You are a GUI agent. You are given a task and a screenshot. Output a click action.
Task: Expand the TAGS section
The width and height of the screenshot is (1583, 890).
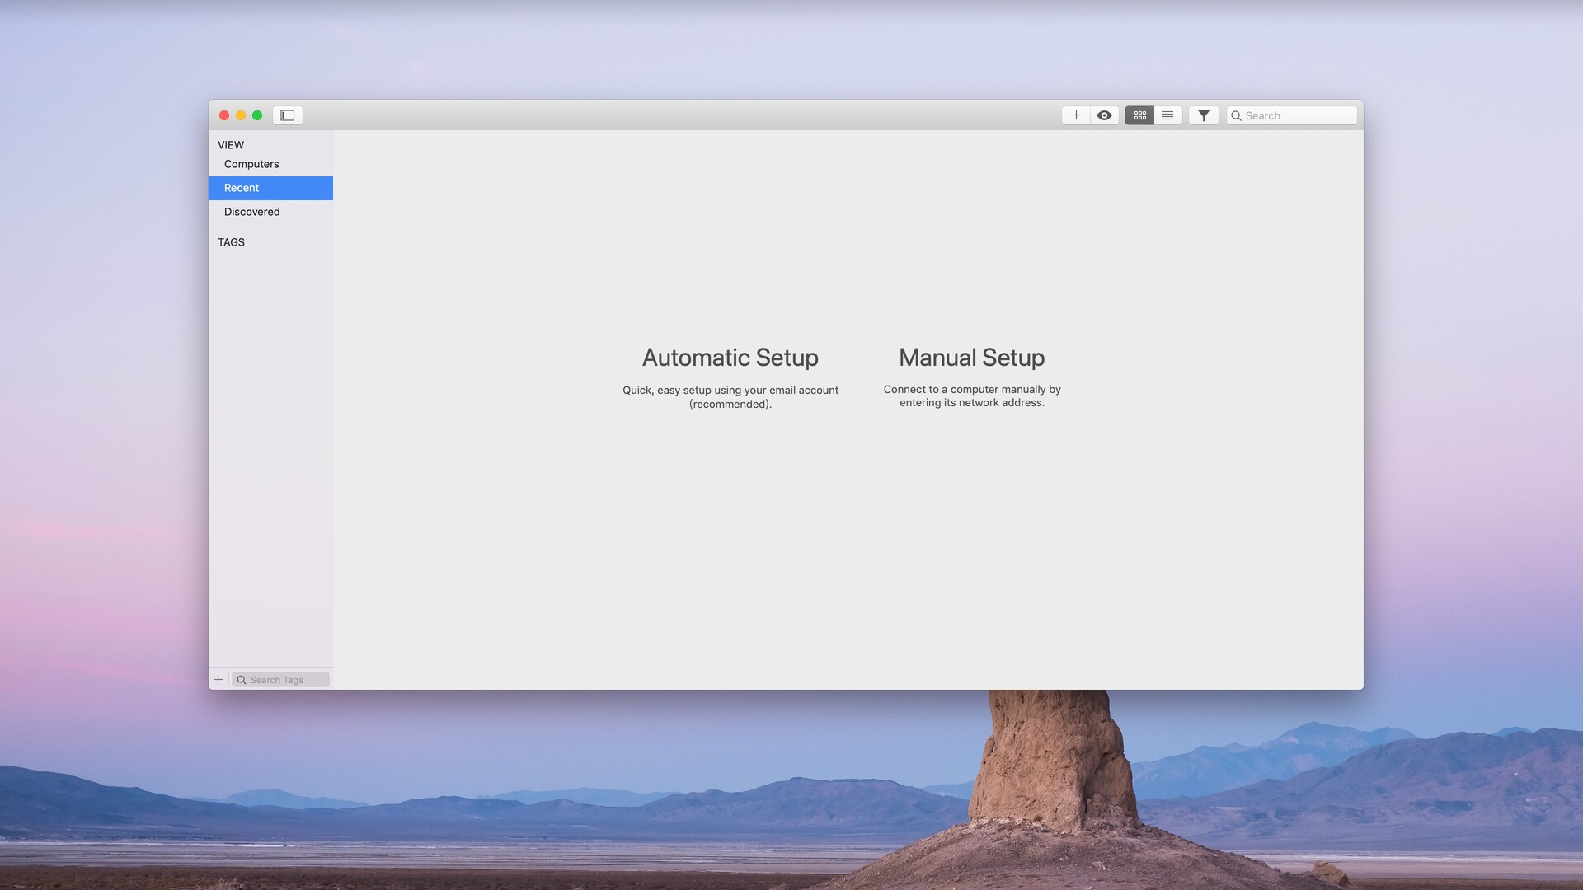tap(231, 241)
